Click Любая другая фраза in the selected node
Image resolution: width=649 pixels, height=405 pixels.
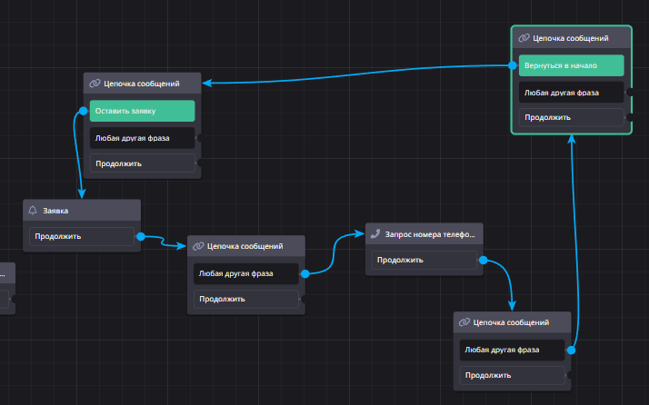pos(571,92)
